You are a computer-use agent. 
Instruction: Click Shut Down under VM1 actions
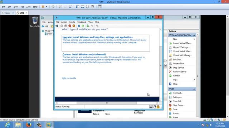point(179,105)
